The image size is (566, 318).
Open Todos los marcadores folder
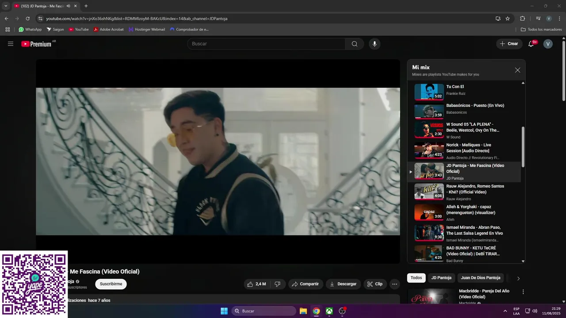pos(541,30)
